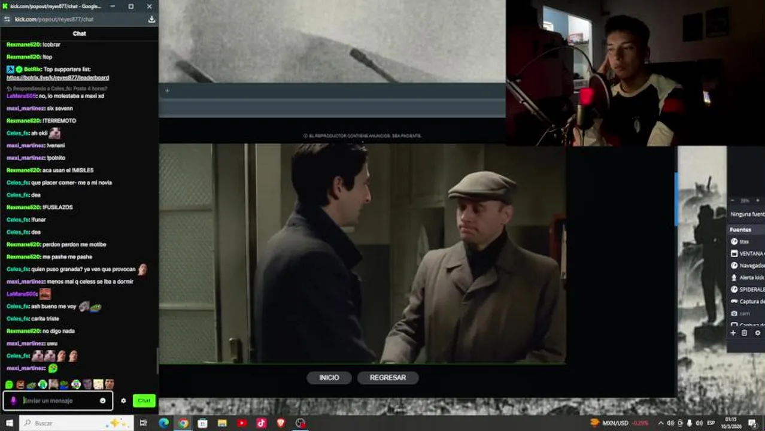Open source properties gear in OBS Fuentes
The height and width of the screenshot is (431, 765).
(757, 333)
